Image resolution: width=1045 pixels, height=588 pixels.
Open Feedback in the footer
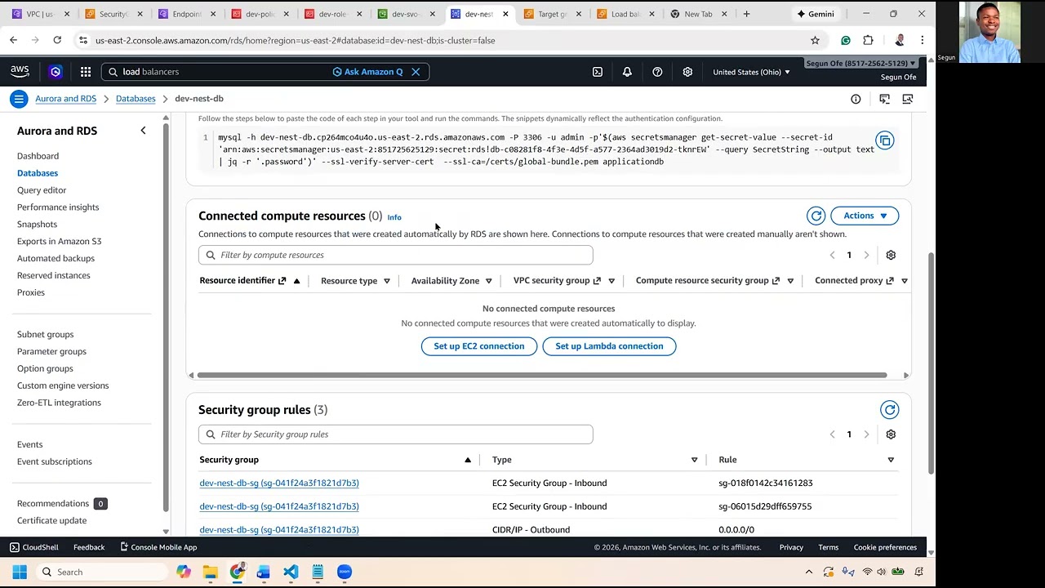(x=89, y=547)
